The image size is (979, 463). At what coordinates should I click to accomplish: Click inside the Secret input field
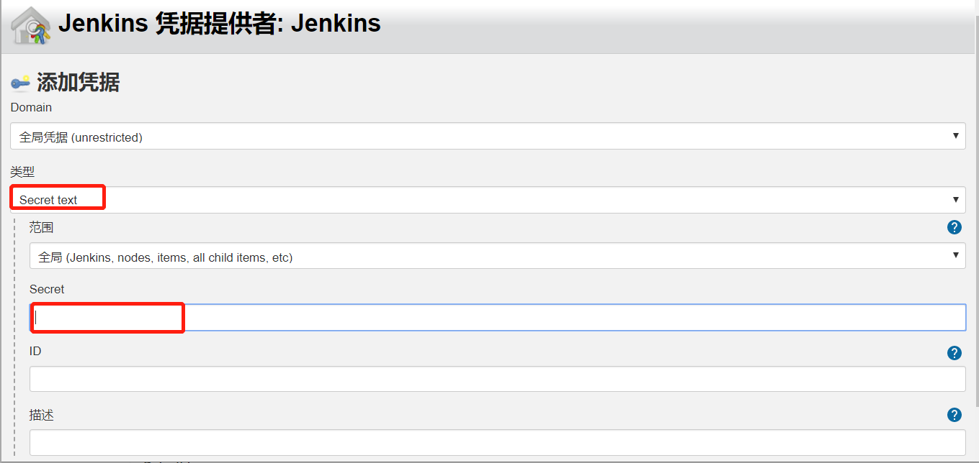click(107, 317)
